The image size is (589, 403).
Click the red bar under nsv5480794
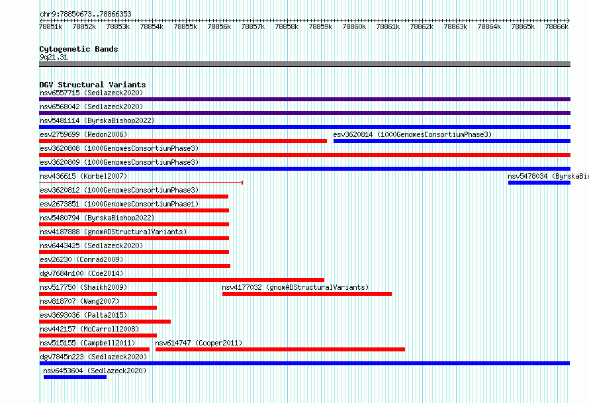pos(134,224)
